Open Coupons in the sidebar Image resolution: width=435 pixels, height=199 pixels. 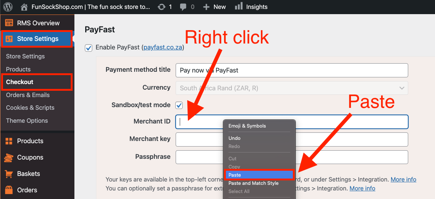click(x=30, y=157)
